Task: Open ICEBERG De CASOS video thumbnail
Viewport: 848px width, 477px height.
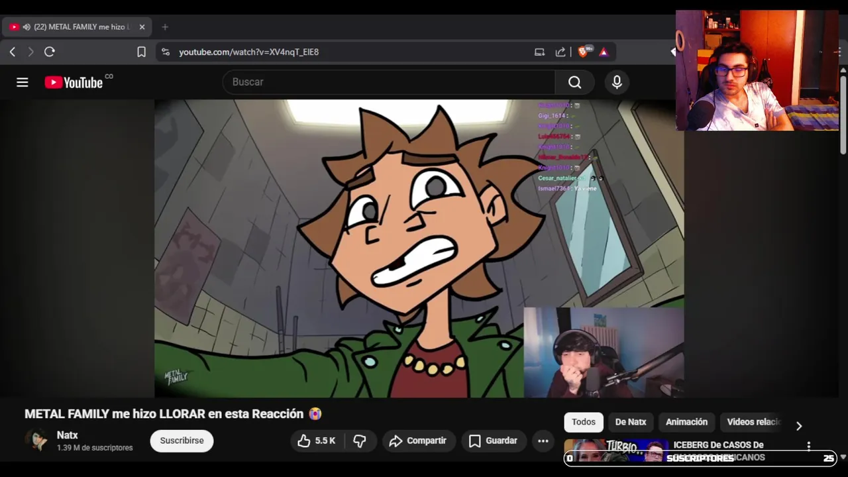Action: click(615, 450)
